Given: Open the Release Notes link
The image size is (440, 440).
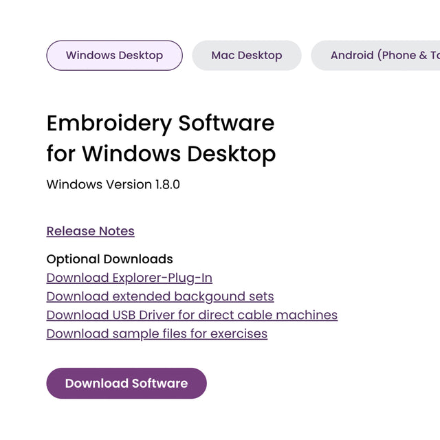Looking at the screenshot, I should pyautogui.click(x=90, y=231).
